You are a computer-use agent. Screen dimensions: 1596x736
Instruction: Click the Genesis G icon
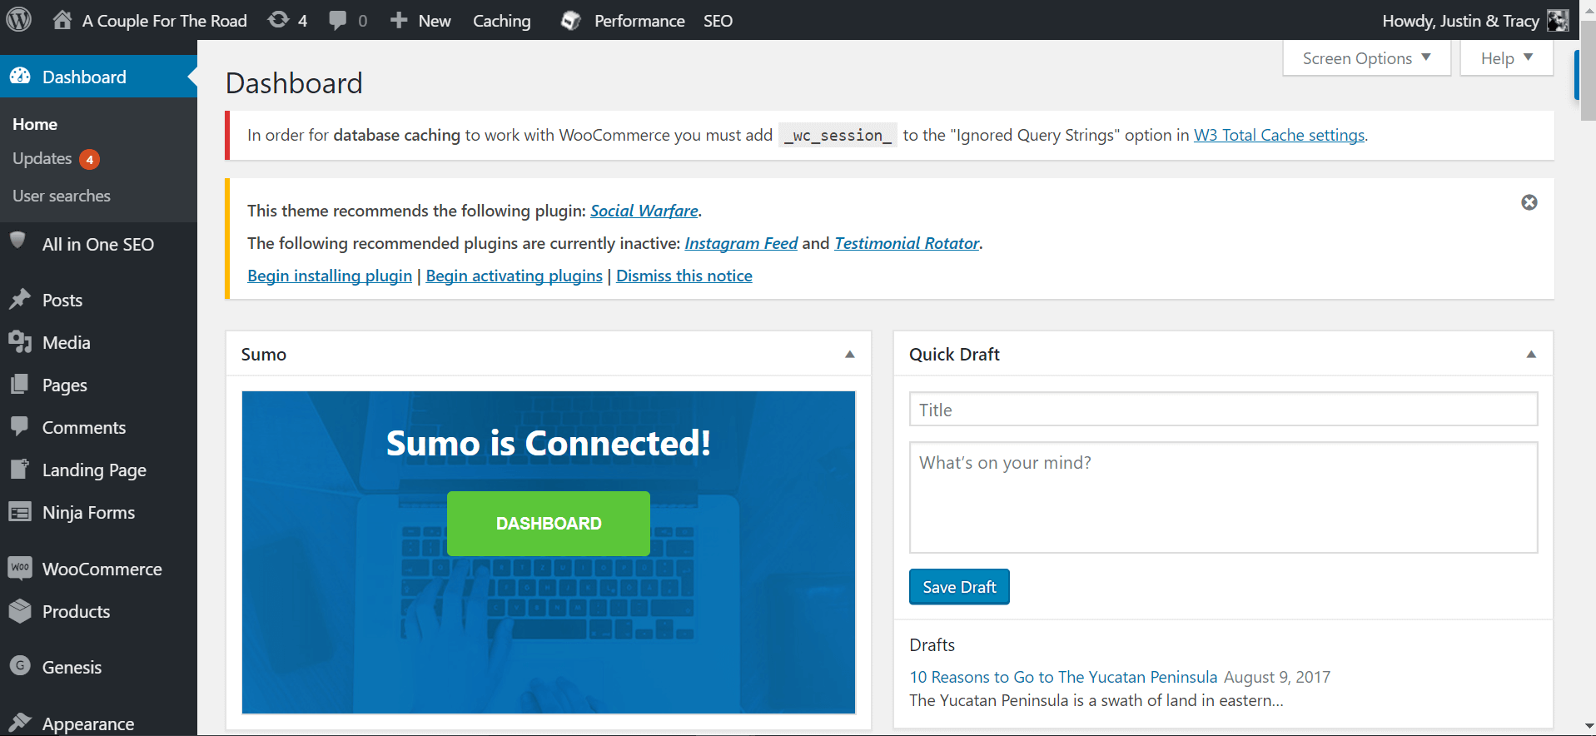pyautogui.click(x=20, y=666)
